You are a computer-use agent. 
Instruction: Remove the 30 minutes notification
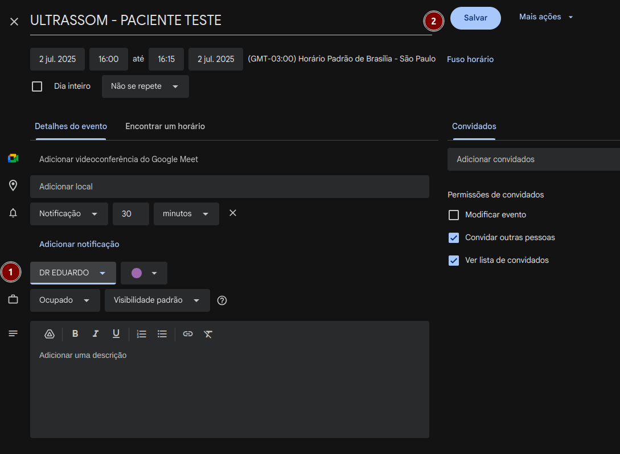click(x=233, y=213)
